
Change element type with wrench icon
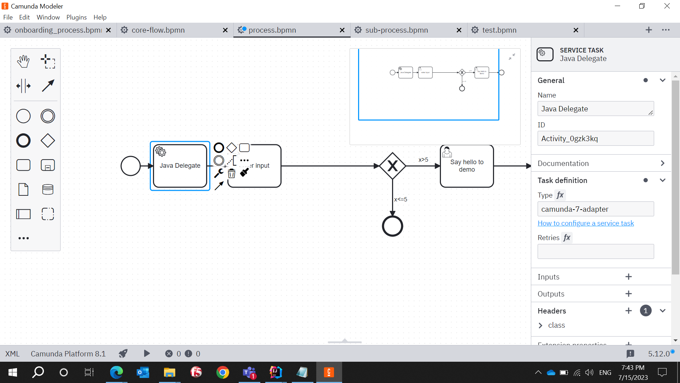tap(219, 173)
